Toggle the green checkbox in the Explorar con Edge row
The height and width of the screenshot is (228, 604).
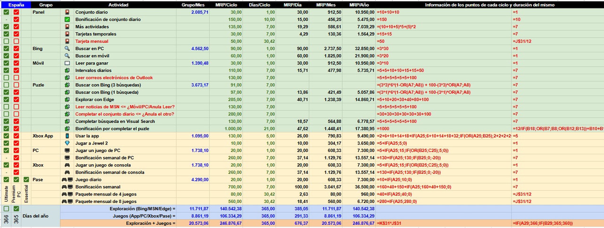tap(6, 100)
